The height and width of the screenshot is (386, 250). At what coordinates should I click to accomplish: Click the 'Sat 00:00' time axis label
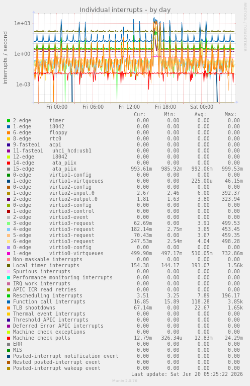click(202, 107)
